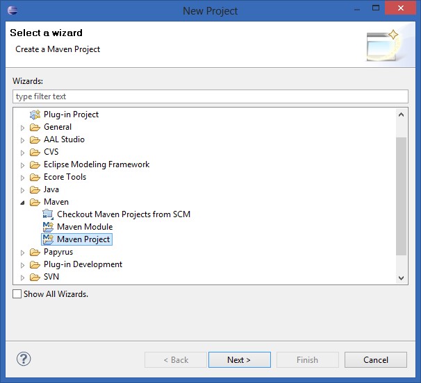This screenshot has width=421, height=383.
Task: Click the wizard list scrollbar thumb
Action: point(401,196)
